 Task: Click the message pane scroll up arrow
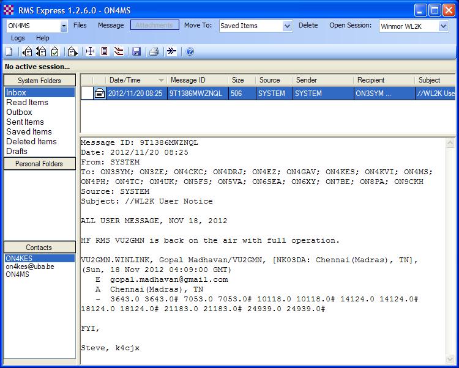[450, 142]
